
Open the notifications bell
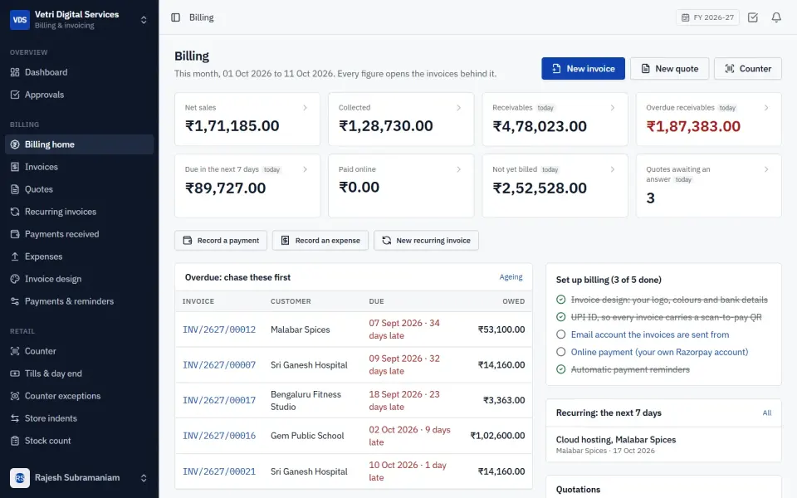pyautogui.click(x=776, y=17)
